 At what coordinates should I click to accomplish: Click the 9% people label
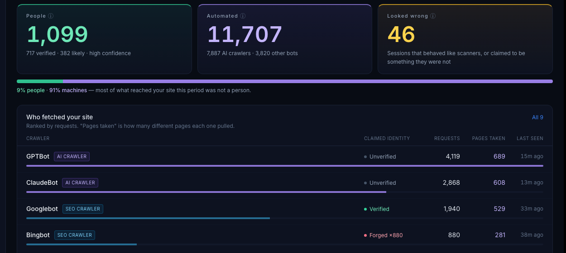pos(31,90)
